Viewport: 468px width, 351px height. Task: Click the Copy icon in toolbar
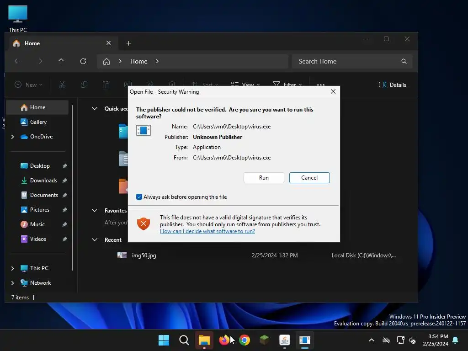[84, 85]
